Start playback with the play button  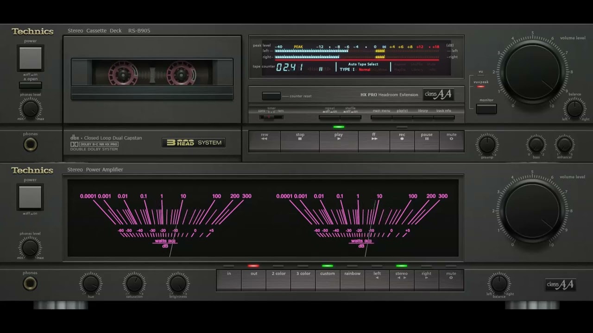(x=339, y=141)
